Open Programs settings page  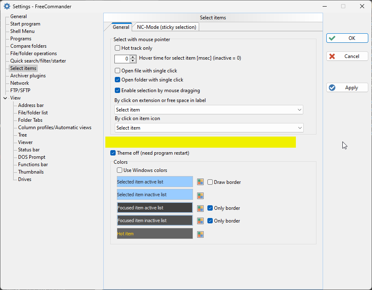pyautogui.click(x=21, y=39)
